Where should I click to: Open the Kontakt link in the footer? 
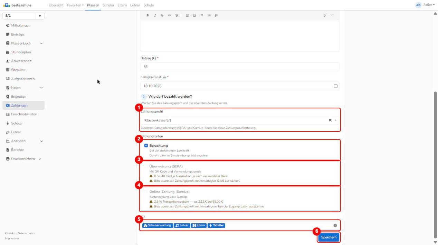point(10,233)
